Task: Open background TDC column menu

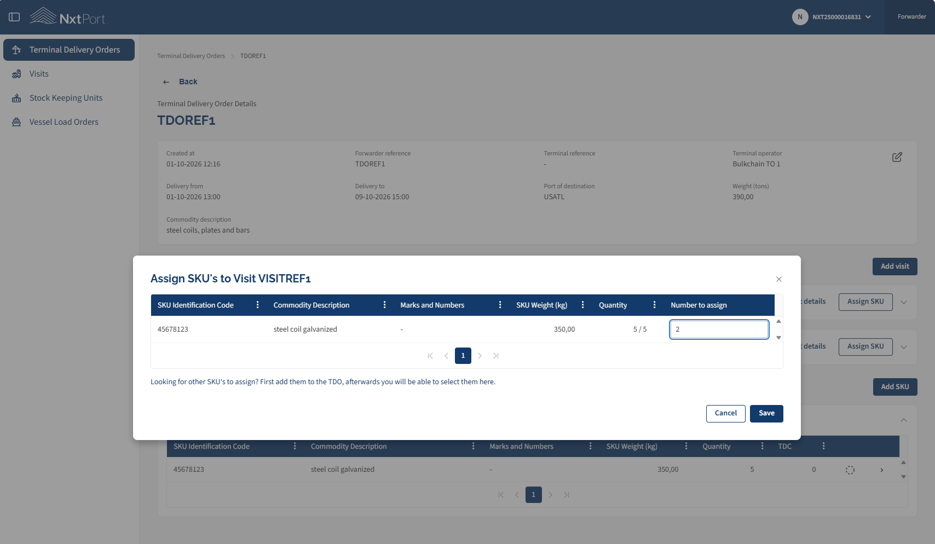Action: click(x=824, y=446)
